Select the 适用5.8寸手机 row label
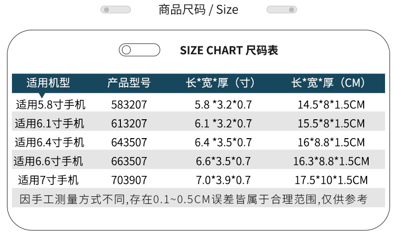 [51, 105]
